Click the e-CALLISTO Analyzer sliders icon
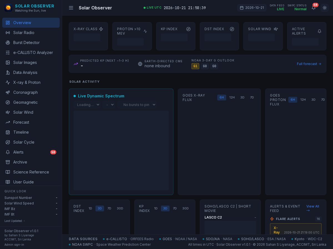Viewport: 333px width, 249px height. [8, 53]
